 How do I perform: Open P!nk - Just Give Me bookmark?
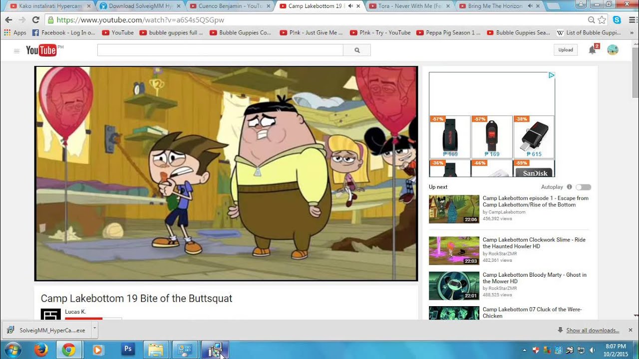click(x=311, y=32)
